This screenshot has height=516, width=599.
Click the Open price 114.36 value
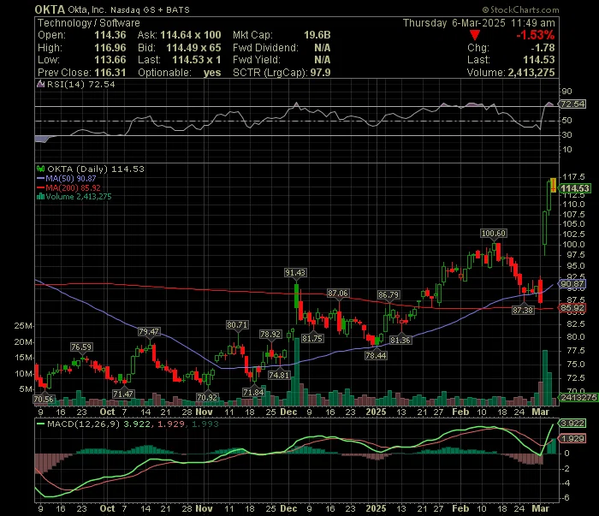pyautogui.click(x=110, y=35)
